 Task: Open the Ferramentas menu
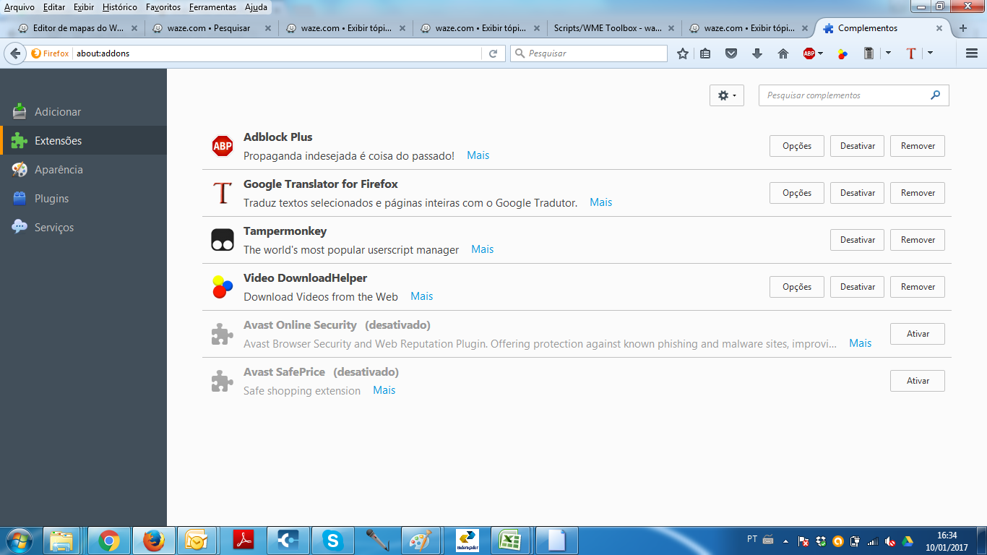click(x=212, y=7)
